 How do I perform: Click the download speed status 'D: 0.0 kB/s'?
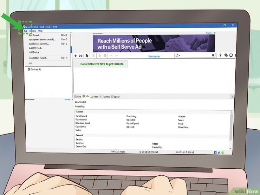coord(149,152)
